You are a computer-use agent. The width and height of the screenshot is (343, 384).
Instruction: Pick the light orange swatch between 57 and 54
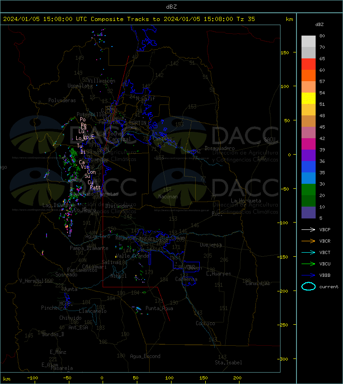tap(308, 87)
